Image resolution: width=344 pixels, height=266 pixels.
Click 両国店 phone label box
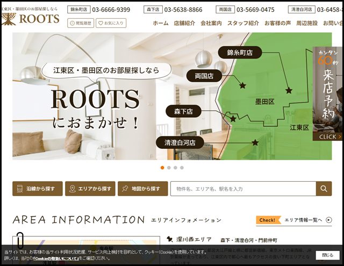tap(225, 10)
